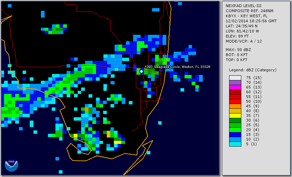Click the 75 (15) legend label
The width and height of the screenshot is (292, 177).
(x=253, y=78)
